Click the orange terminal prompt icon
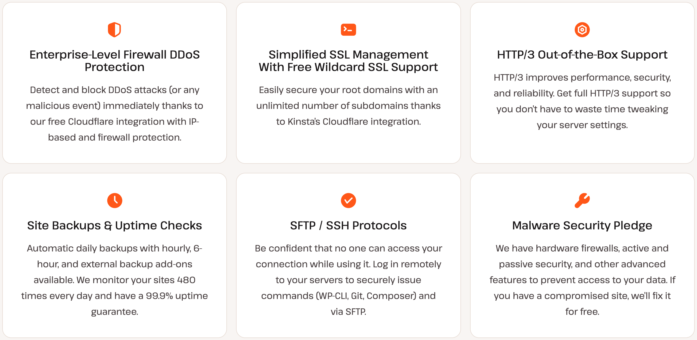This screenshot has width=697, height=340. 348,30
